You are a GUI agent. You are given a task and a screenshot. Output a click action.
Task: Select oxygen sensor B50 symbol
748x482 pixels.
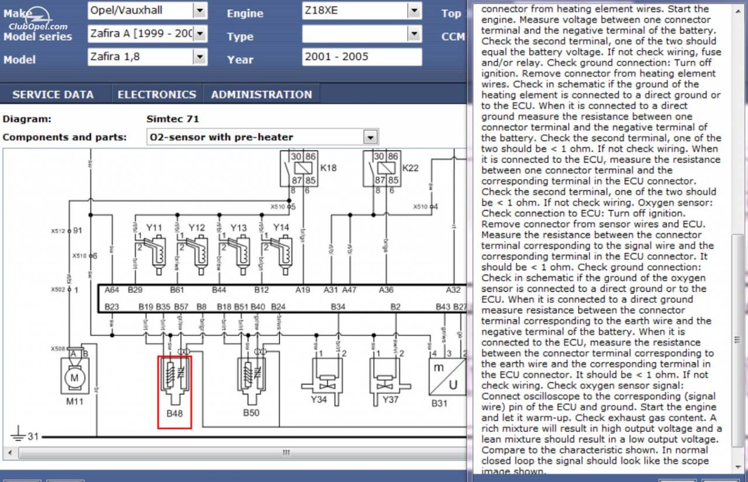251,382
